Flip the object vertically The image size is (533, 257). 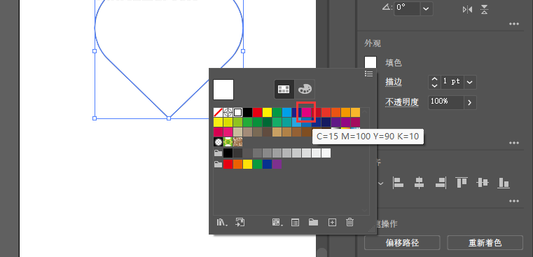coord(485,10)
